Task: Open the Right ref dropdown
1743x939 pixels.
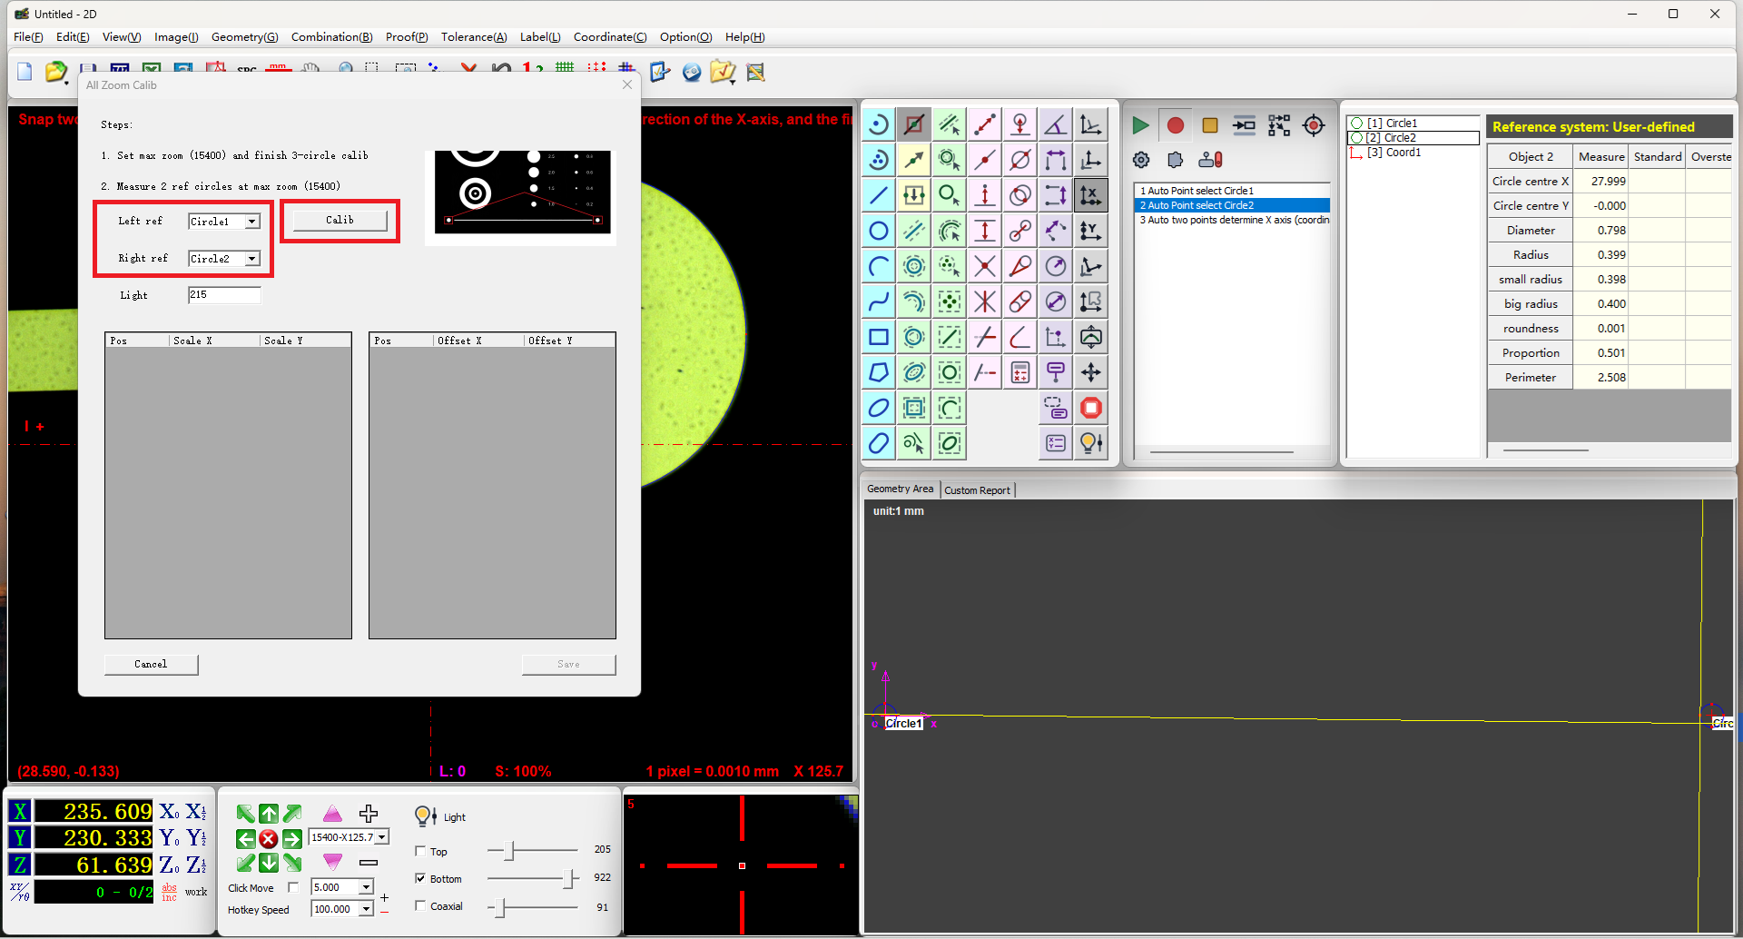Action: (x=252, y=259)
